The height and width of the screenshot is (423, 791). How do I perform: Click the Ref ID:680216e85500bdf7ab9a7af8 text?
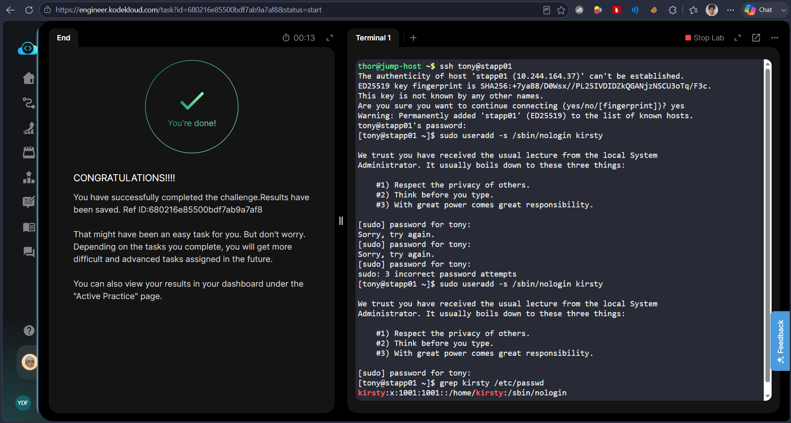coord(193,210)
